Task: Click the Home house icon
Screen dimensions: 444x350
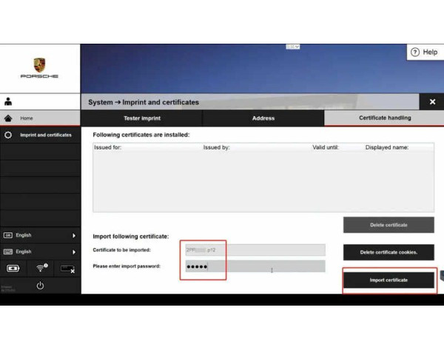Action: click(x=9, y=118)
